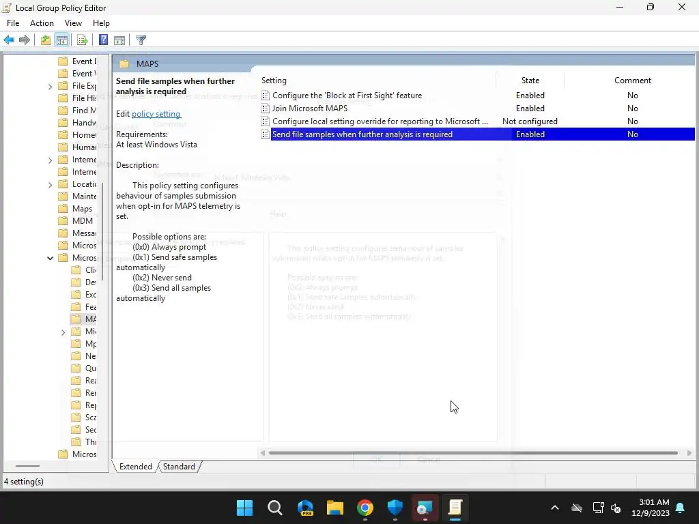Select Configure the 'Block at First Sight' feature

[347, 96]
